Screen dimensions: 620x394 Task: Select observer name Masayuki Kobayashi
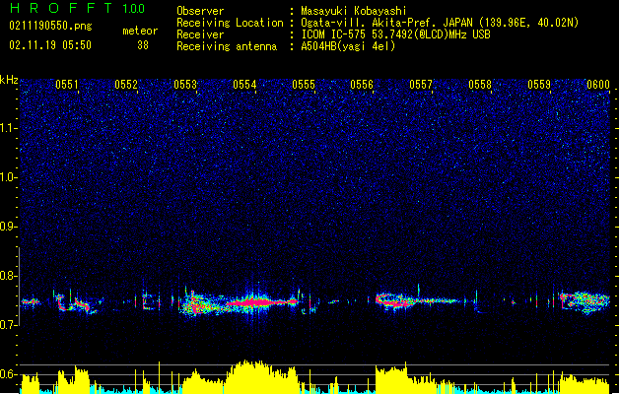click(354, 11)
